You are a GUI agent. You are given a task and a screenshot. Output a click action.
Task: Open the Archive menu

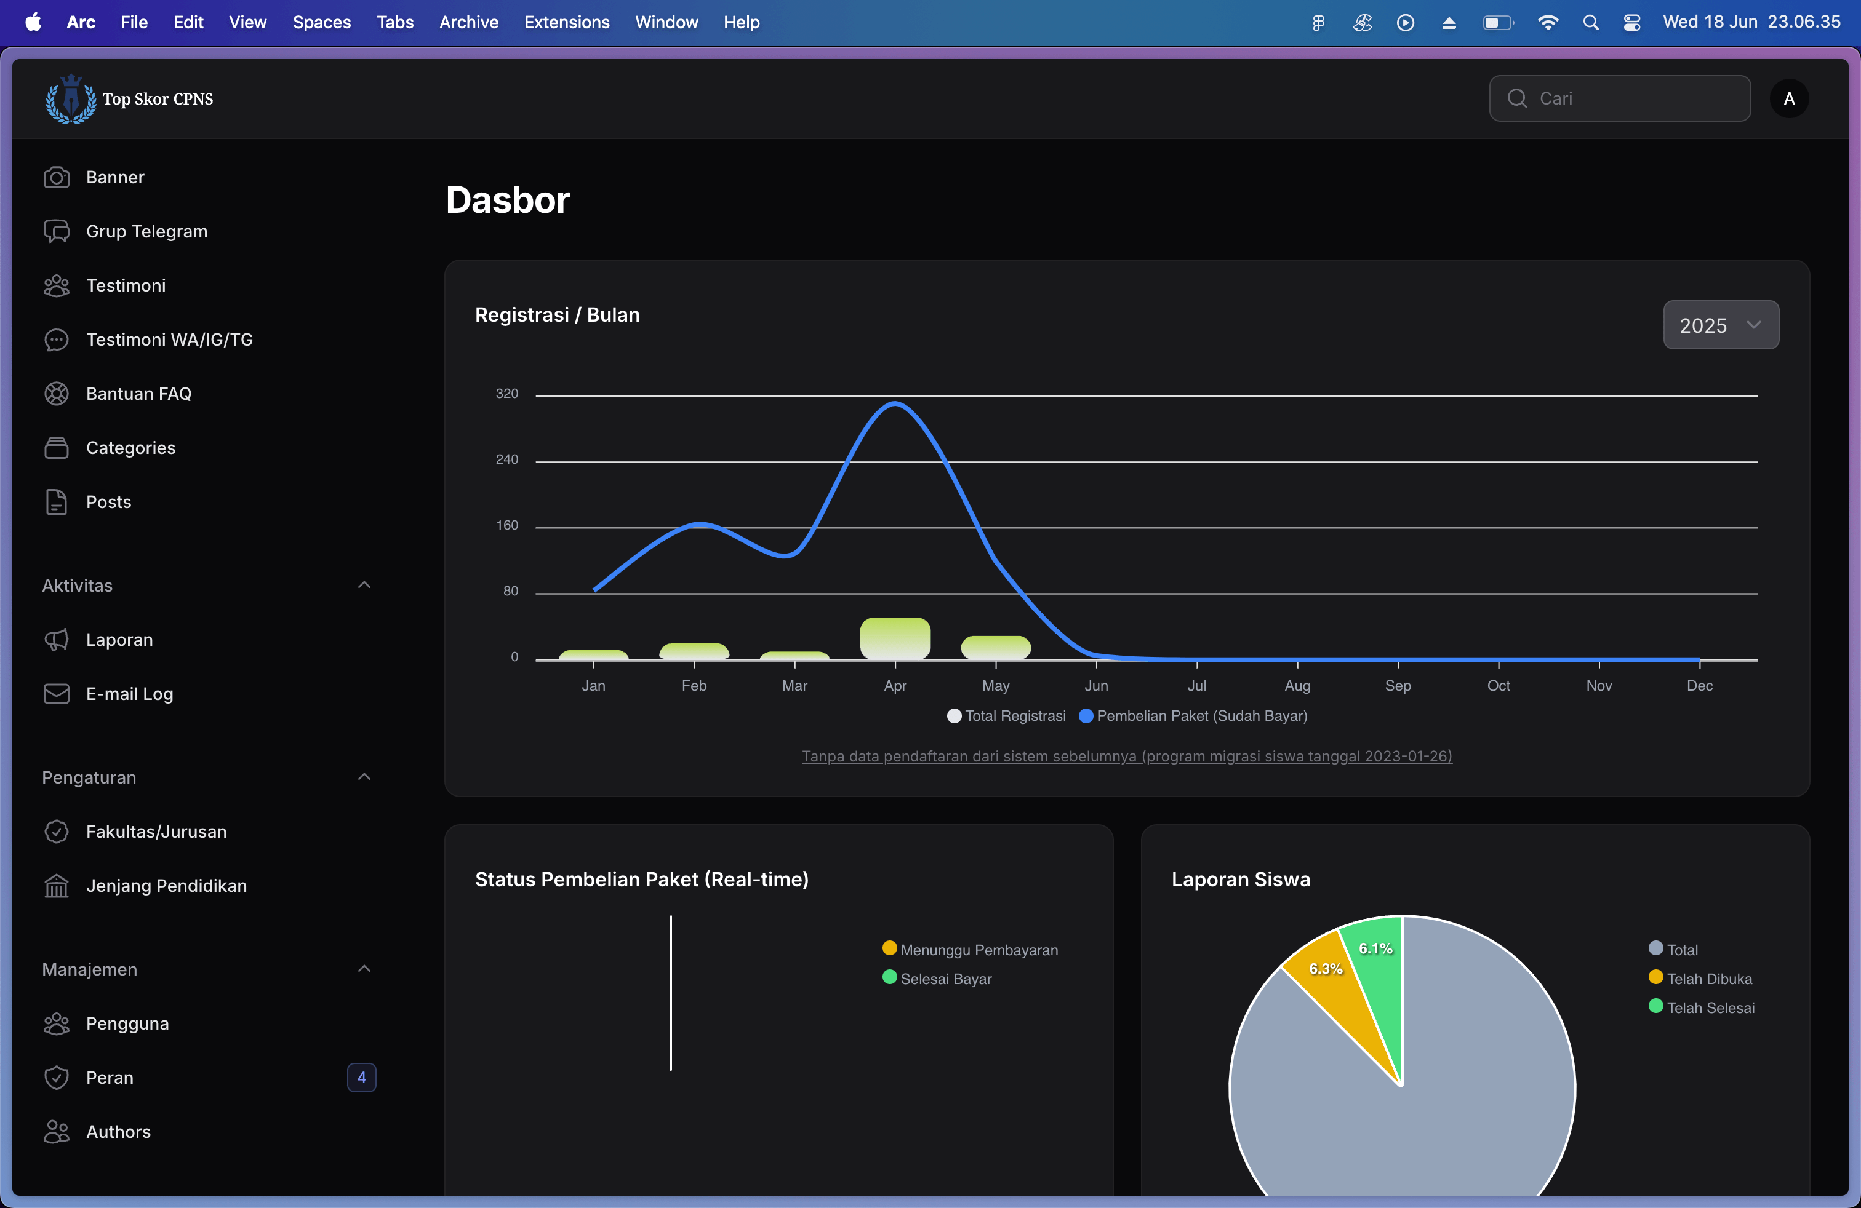pos(468,22)
